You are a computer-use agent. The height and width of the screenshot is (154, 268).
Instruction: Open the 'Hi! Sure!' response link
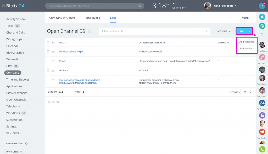(64, 71)
